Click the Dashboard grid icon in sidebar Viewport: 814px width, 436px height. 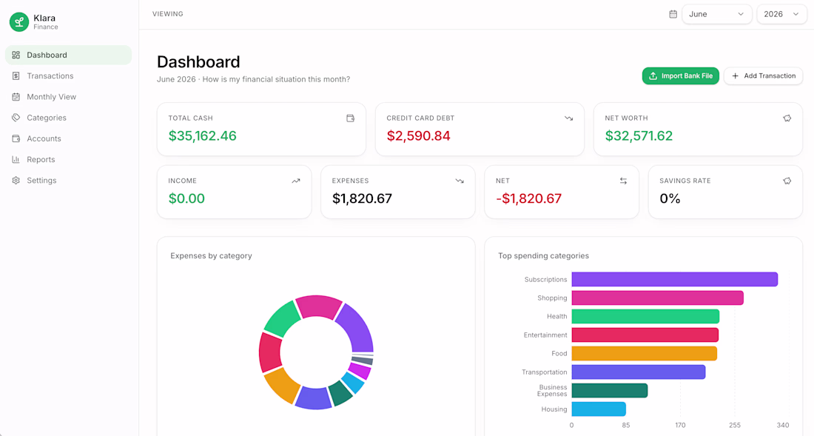[16, 55]
